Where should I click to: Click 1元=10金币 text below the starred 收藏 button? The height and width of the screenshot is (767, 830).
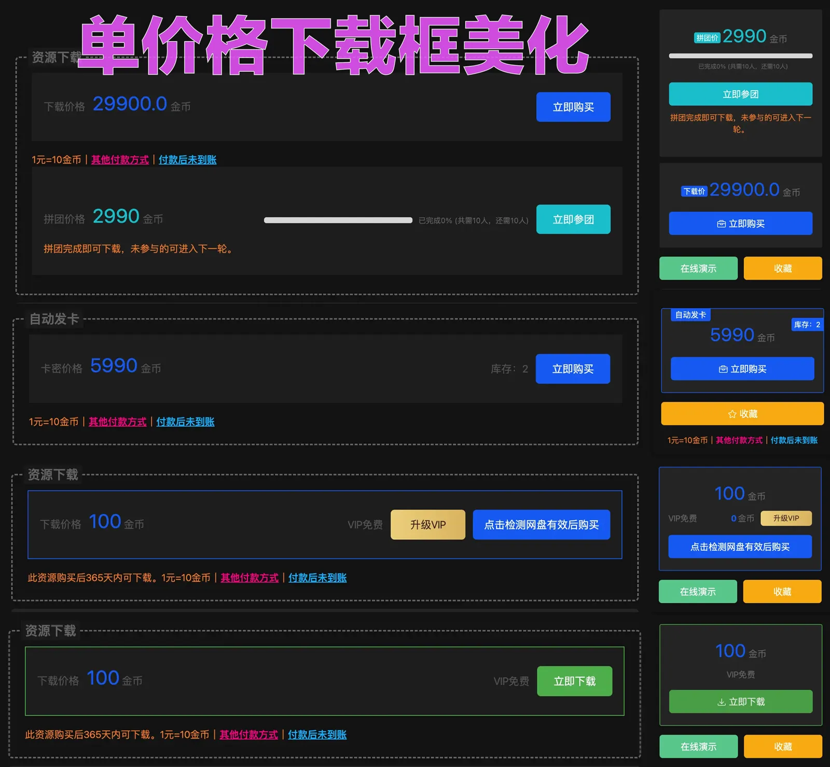click(687, 440)
